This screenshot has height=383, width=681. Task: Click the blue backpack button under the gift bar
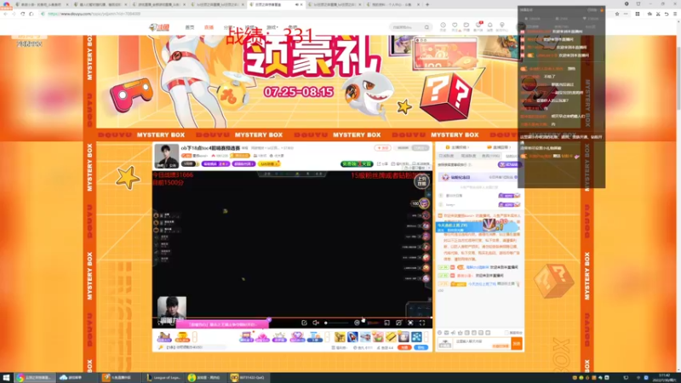coord(421,347)
